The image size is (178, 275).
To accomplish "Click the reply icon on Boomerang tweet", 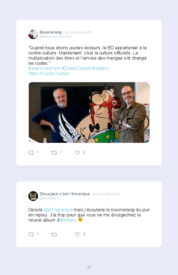I will pyautogui.click(x=31, y=153).
